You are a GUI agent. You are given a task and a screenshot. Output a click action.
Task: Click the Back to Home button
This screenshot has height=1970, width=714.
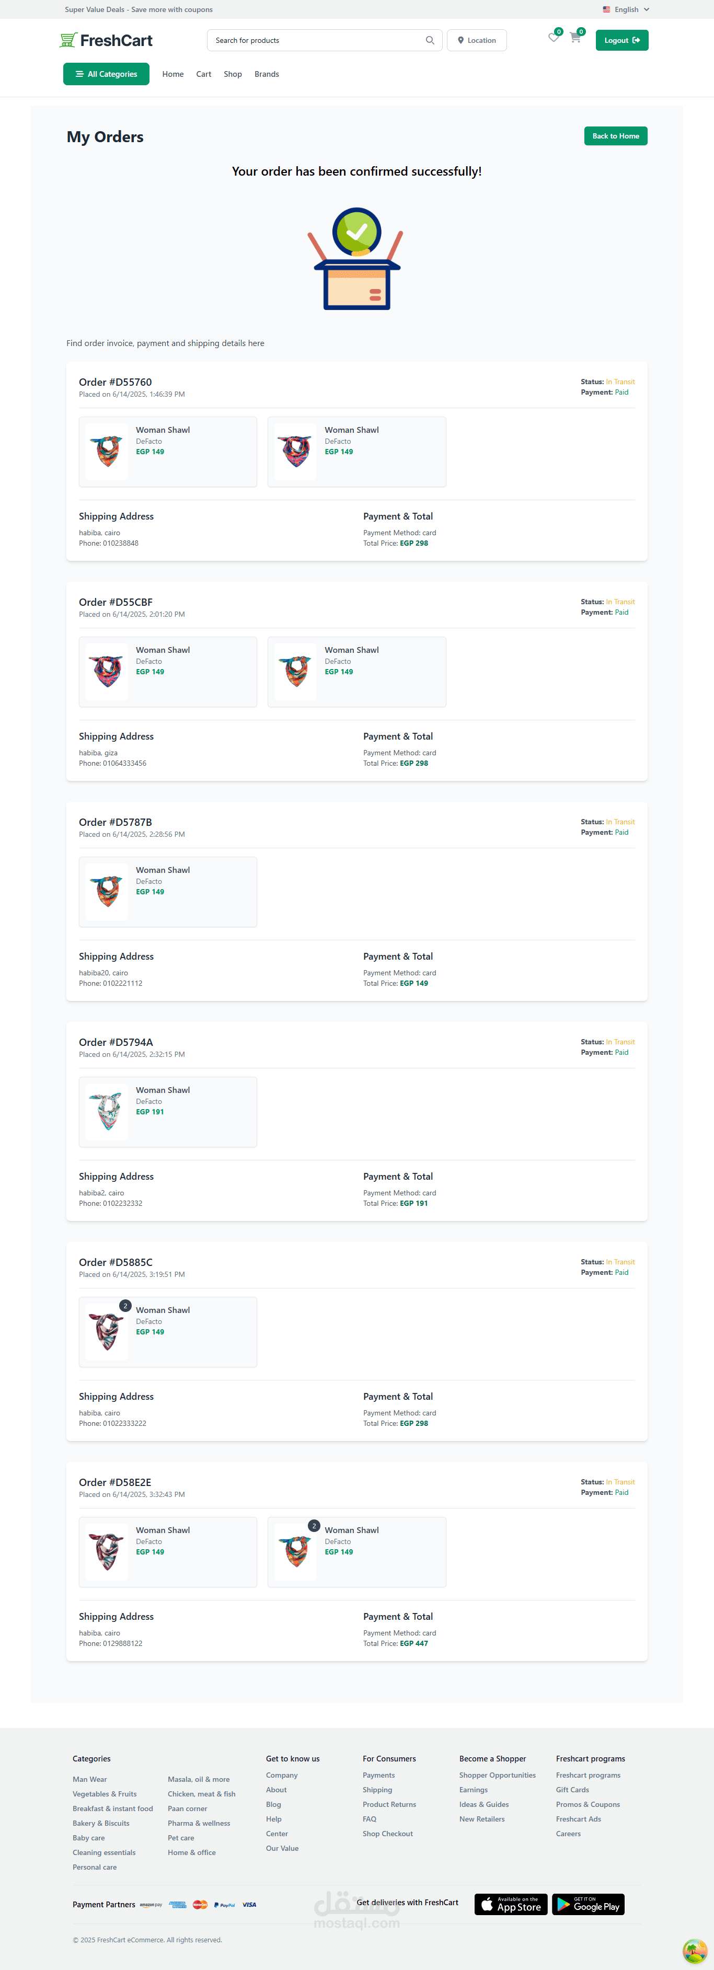(x=615, y=136)
